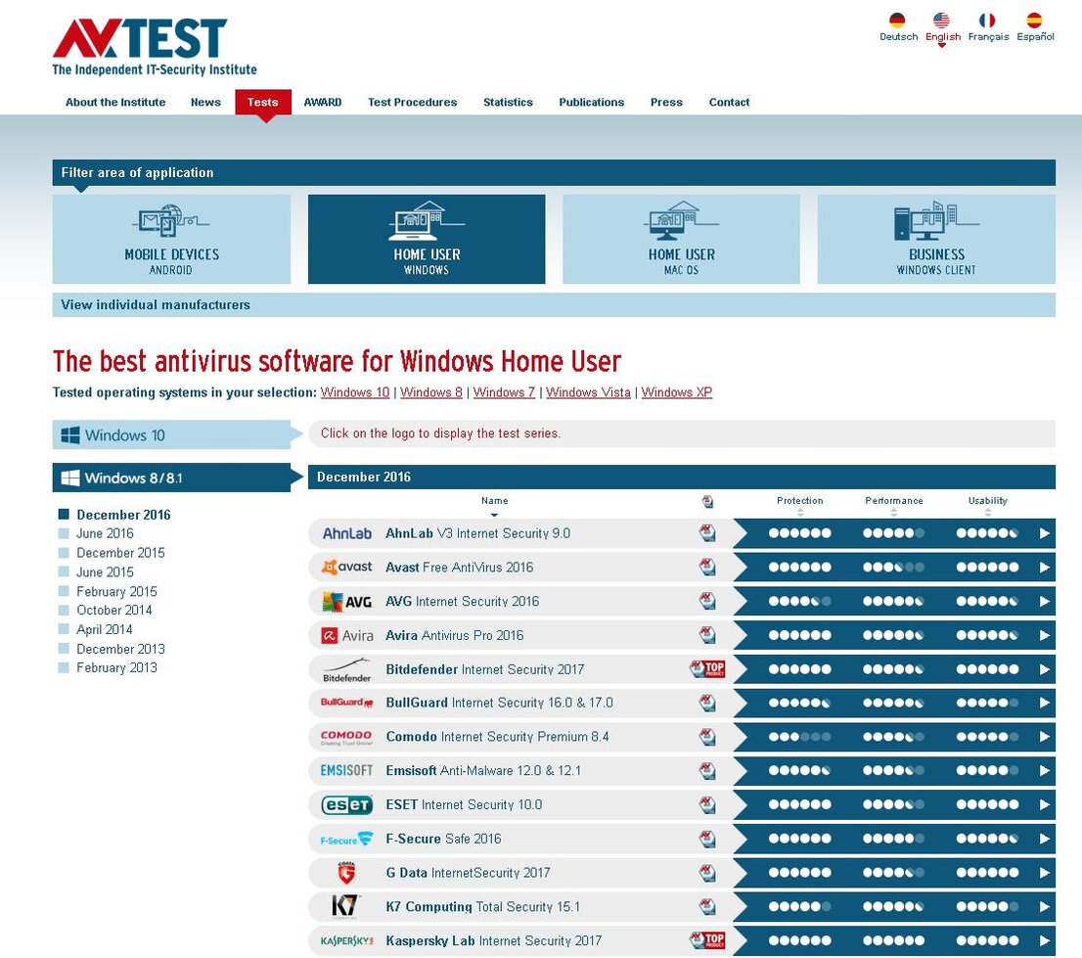Expand the G Data row details arrow
1082x958 pixels.
pyautogui.click(x=1045, y=872)
